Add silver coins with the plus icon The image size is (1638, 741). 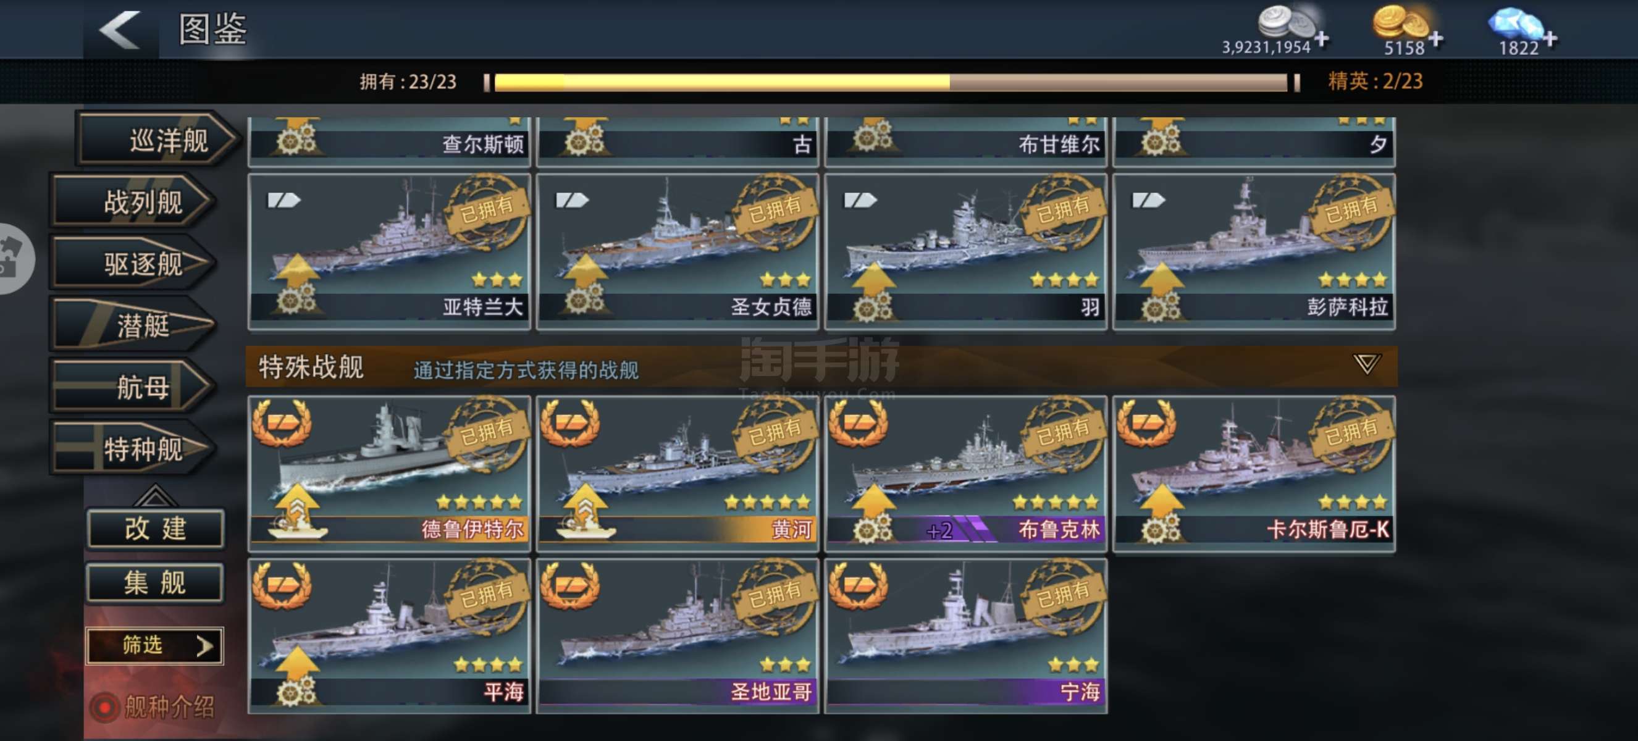click(x=1322, y=40)
